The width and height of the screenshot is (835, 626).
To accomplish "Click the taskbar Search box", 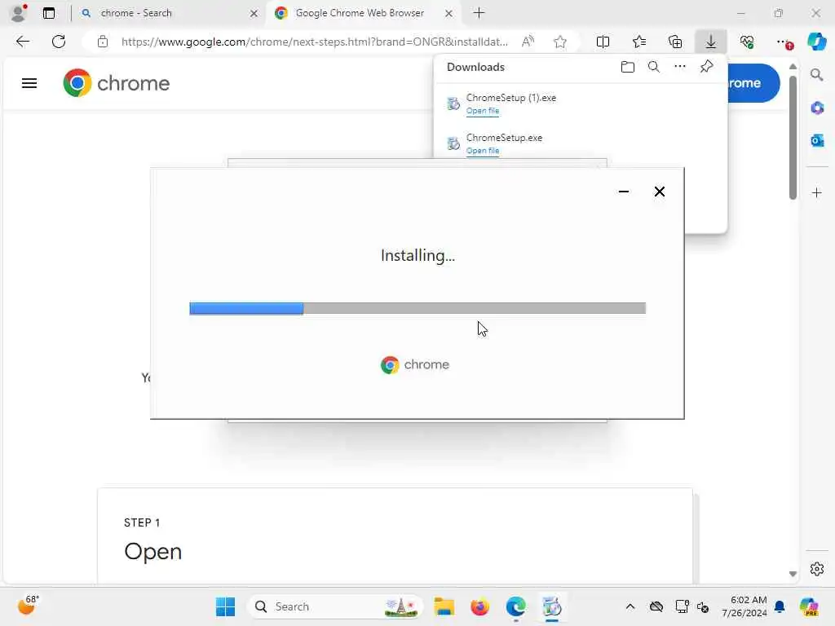I will (335, 606).
